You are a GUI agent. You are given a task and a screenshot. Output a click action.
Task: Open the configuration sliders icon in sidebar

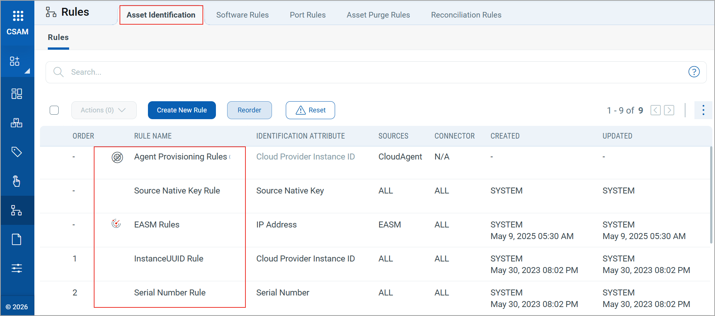(x=17, y=268)
